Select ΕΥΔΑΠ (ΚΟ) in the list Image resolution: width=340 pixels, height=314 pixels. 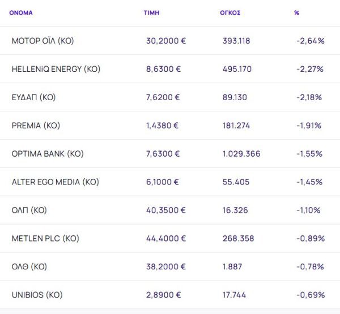(33, 97)
